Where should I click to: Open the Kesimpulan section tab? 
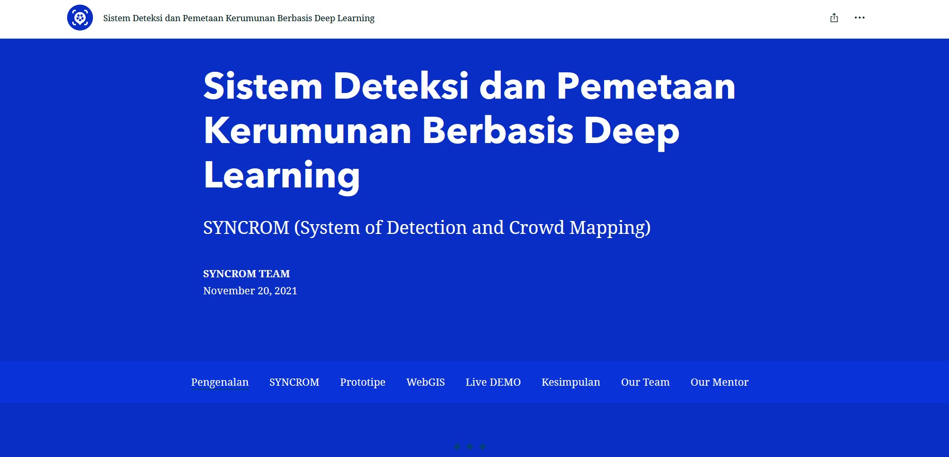click(x=571, y=382)
